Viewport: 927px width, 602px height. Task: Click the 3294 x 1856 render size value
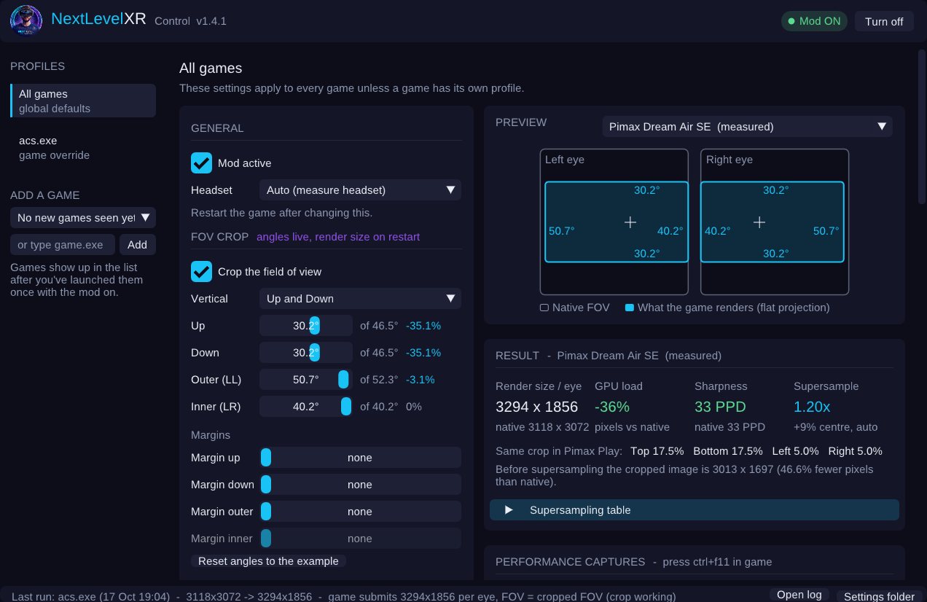pyautogui.click(x=536, y=407)
